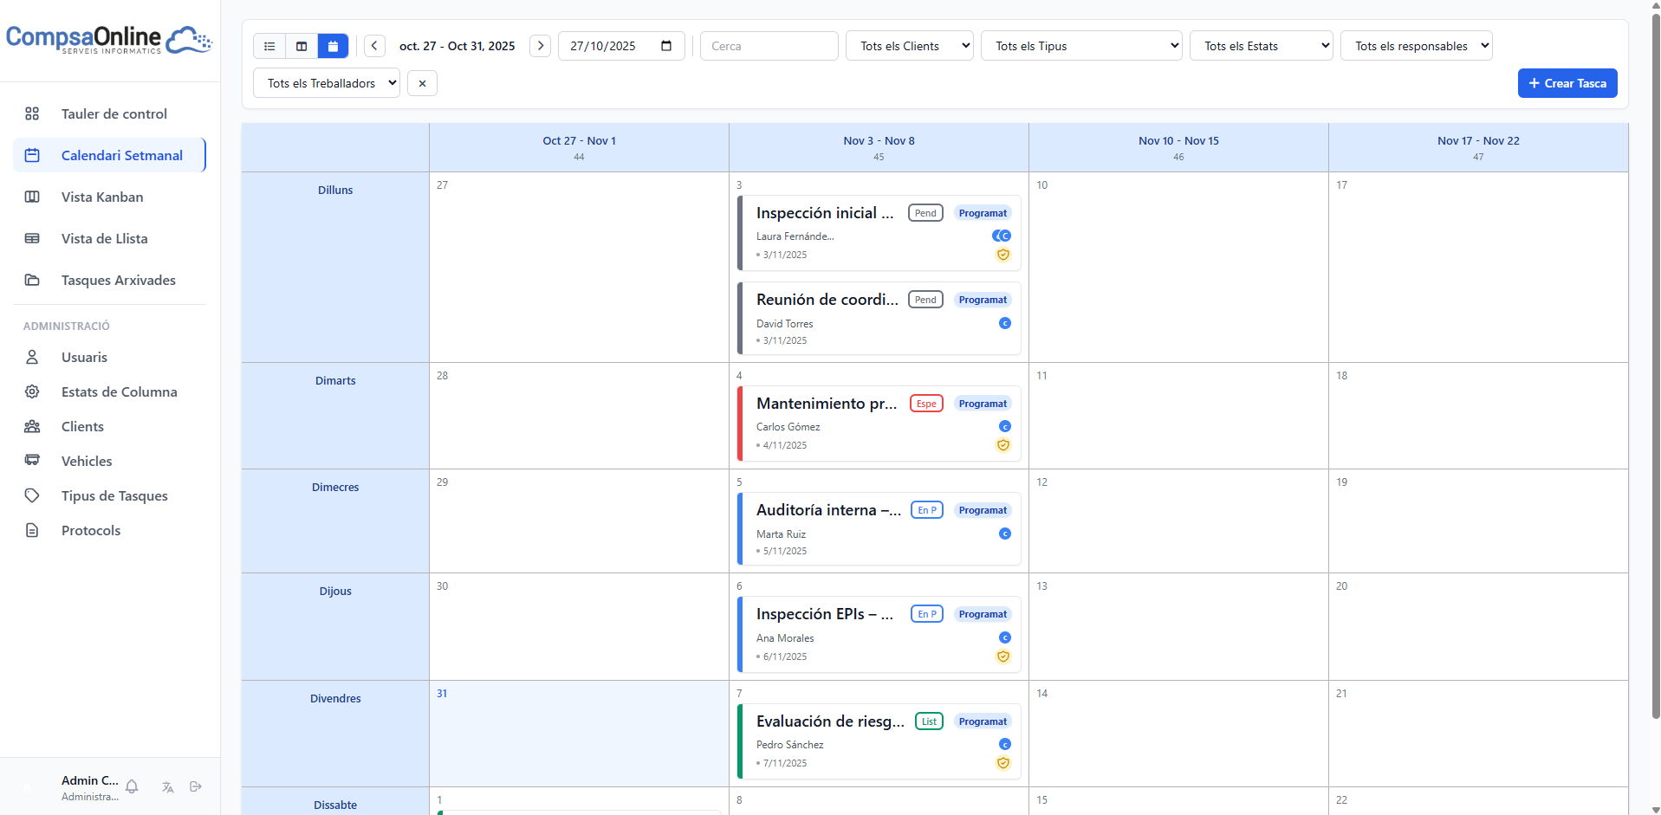Click the 27/10/2025 date input field
Image resolution: width=1661 pixels, height=815 pixels.
pyautogui.click(x=621, y=46)
